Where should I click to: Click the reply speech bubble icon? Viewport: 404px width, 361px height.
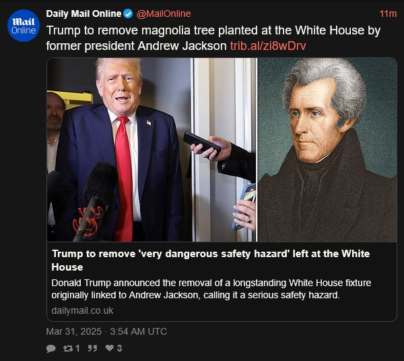coord(51,348)
